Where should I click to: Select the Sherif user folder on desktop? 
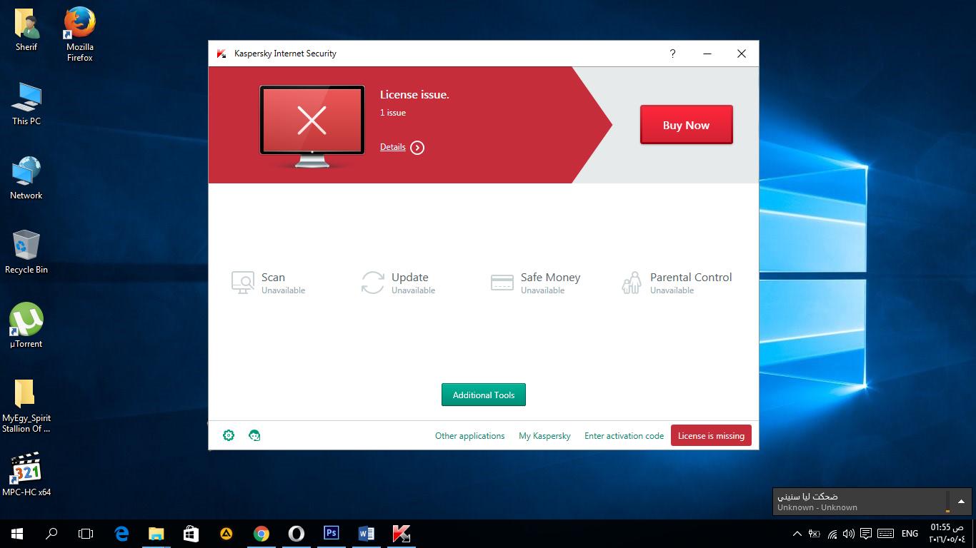26,30
